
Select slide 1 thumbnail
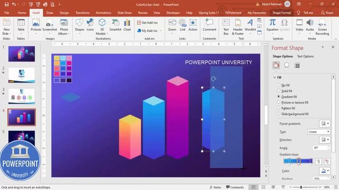[22, 54]
